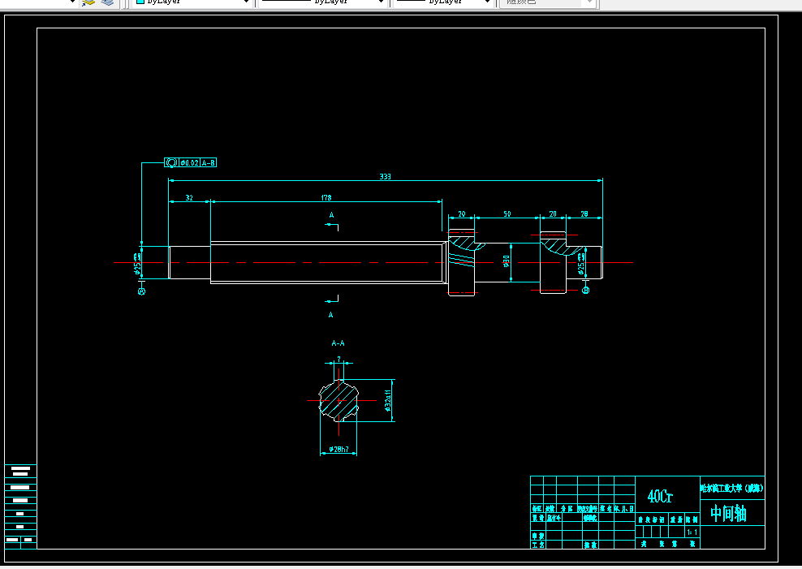The width and height of the screenshot is (802, 569).
Task: Select the 工艺 cell in title block
Action: coord(538,545)
